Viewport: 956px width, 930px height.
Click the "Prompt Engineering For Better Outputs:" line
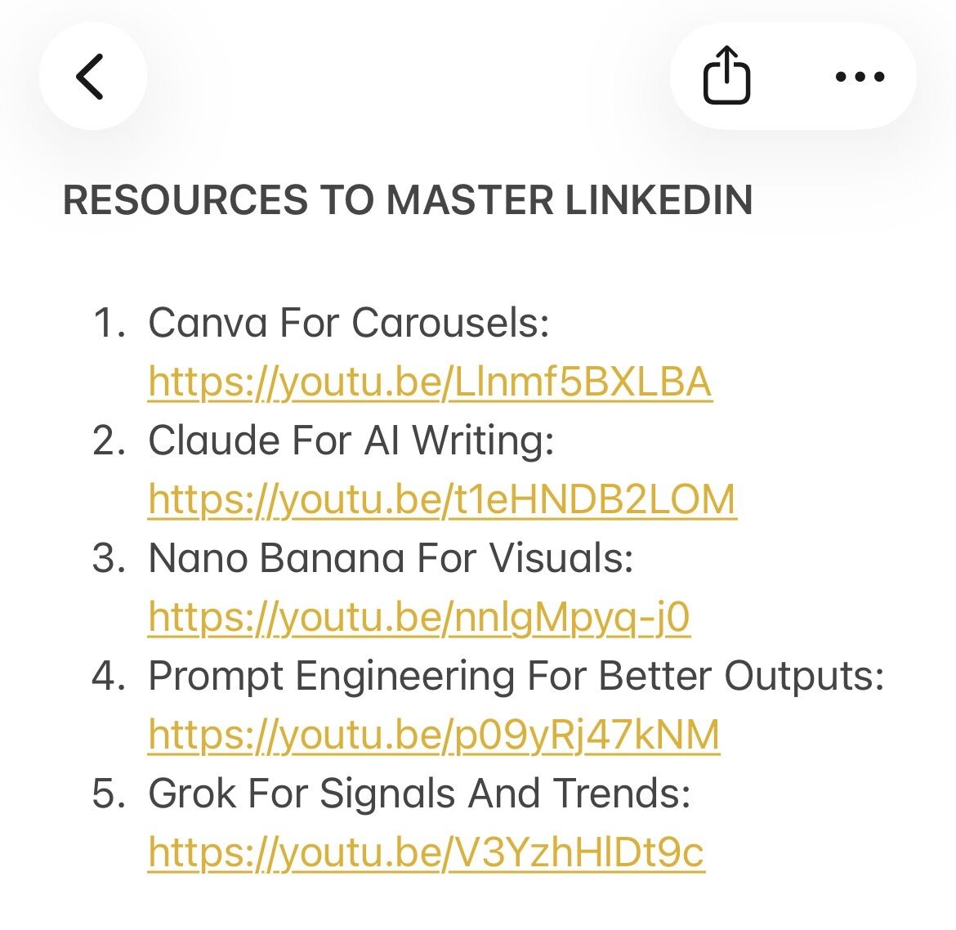point(516,676)
